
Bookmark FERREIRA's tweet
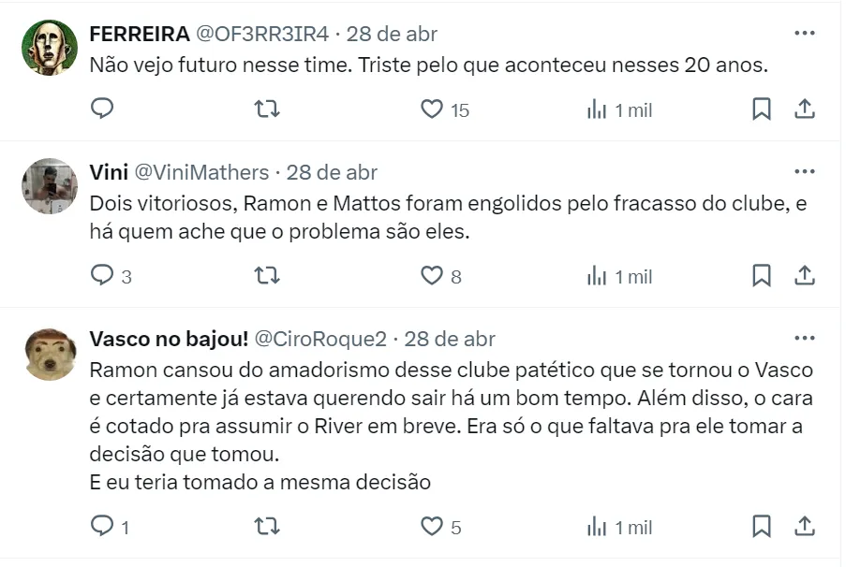(x=762, y=109)
